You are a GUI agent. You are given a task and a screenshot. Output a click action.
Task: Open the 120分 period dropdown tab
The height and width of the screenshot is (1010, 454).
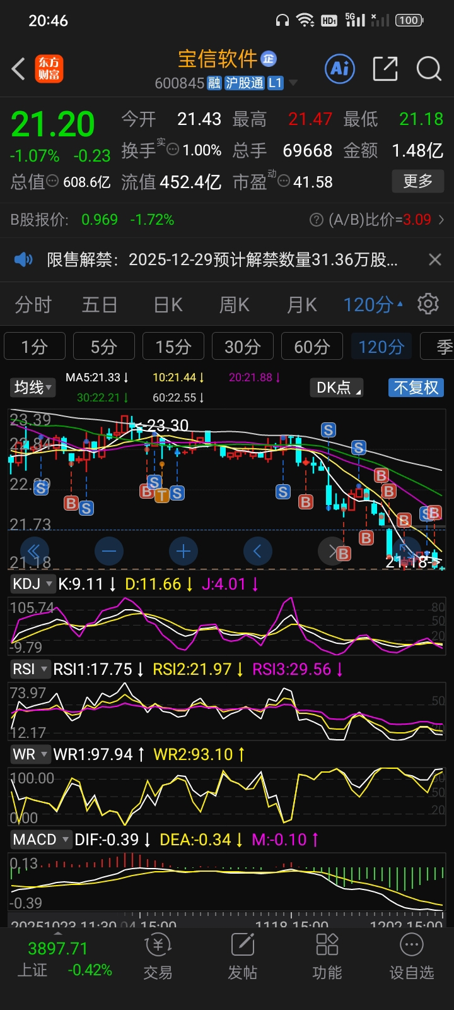(373, 305)
